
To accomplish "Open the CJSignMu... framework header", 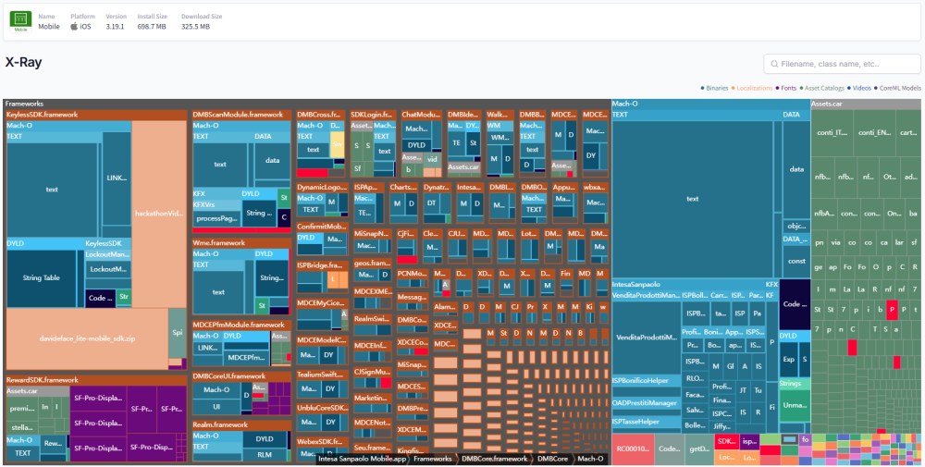I will coord(373,372).
